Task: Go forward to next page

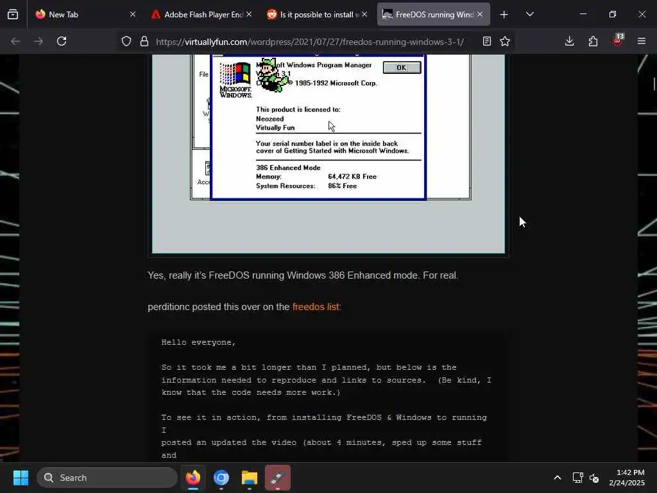Action: pyautogui.click(x=38, y=42)
